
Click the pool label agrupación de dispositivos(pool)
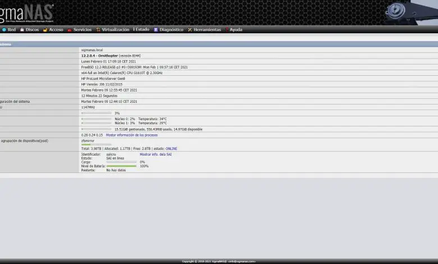(x=24, y=141)
